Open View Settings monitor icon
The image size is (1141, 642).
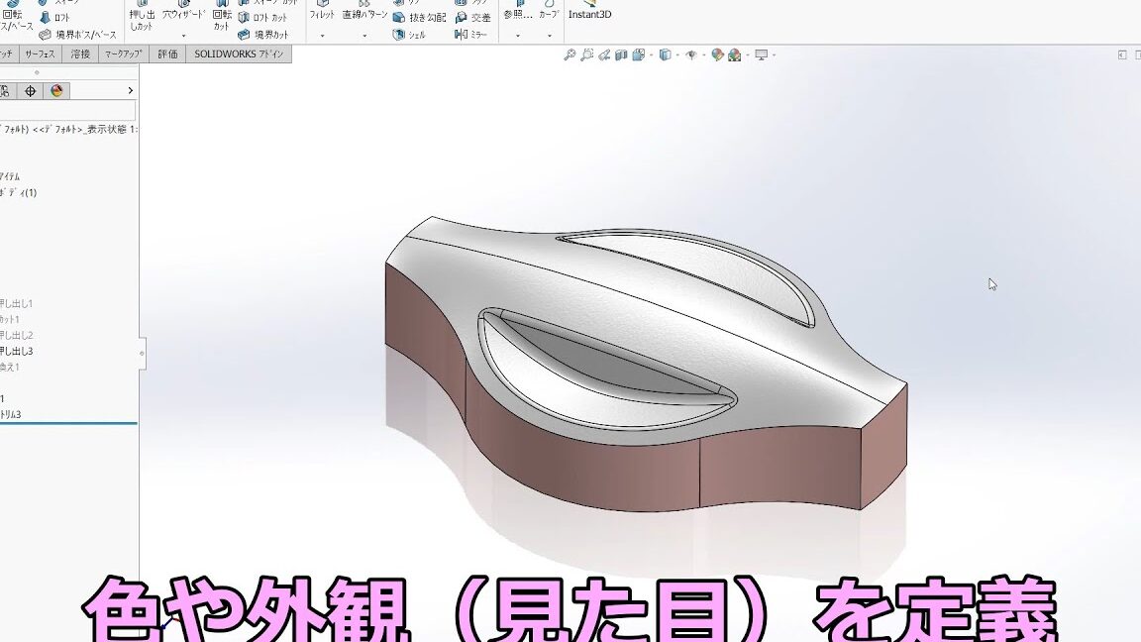(x=761, y=54)
